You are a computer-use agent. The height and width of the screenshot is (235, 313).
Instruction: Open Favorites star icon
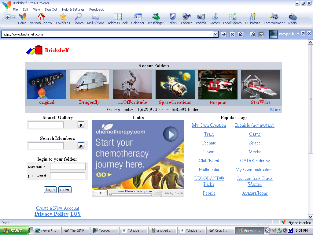(x=63, y=19)
